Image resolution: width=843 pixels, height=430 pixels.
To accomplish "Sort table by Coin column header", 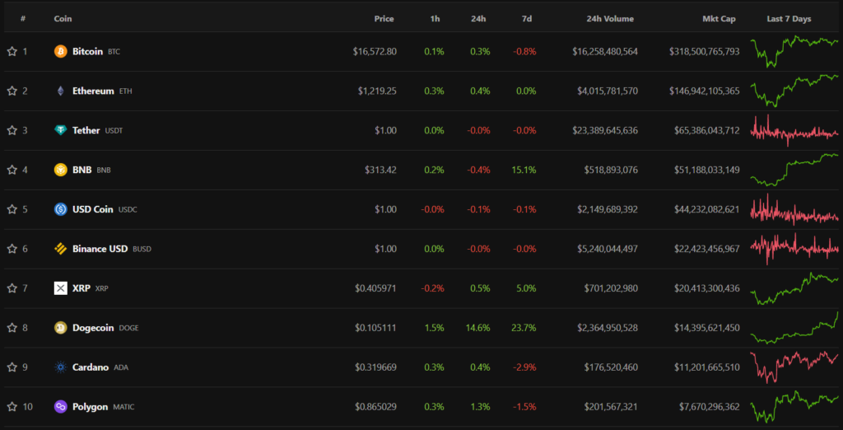I will coord(63,19).
